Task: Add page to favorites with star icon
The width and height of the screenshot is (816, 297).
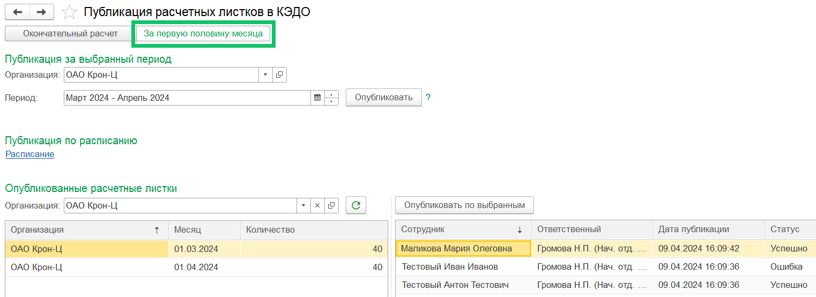Action: point(70,12)
